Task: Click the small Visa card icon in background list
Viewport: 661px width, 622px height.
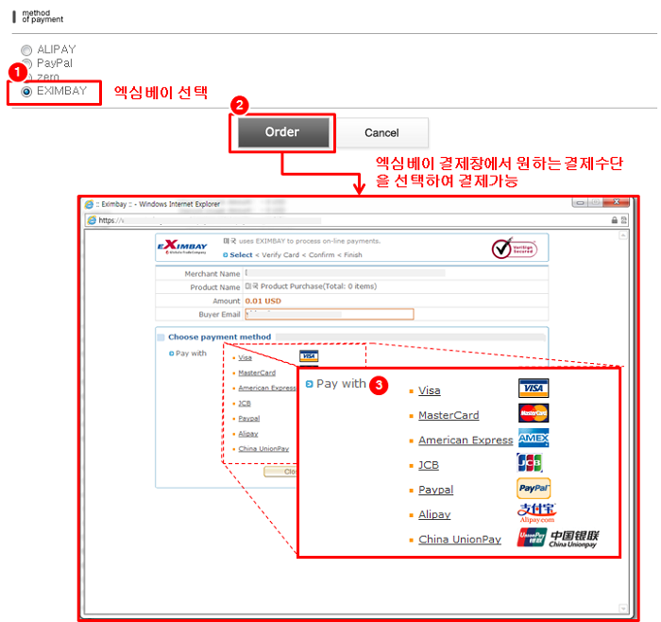Action: point(309,356)
